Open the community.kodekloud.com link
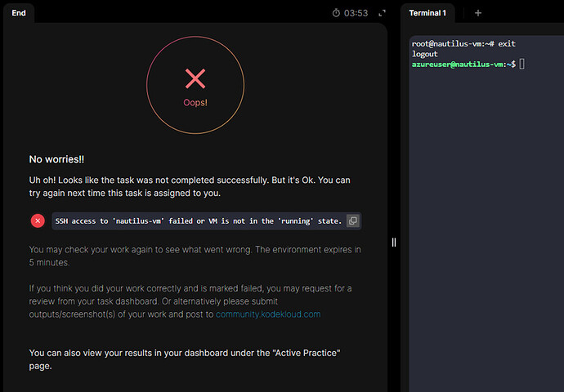 268,314
